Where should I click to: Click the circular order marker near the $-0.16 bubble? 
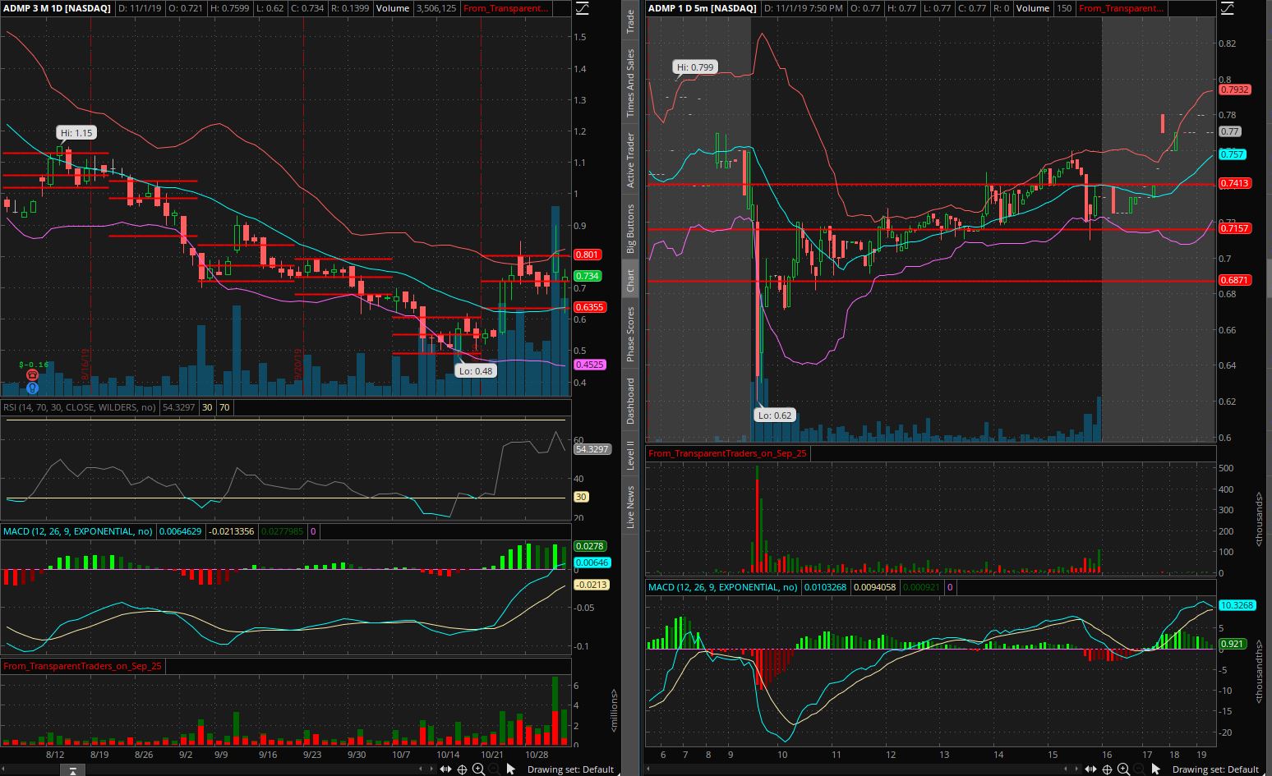pos(31,374)
